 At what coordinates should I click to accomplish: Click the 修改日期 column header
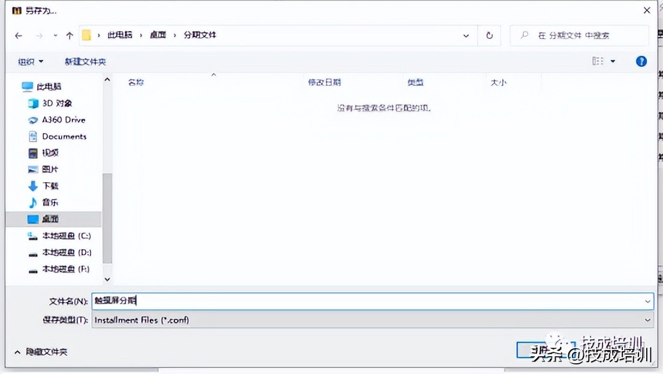tap(324, 82)
